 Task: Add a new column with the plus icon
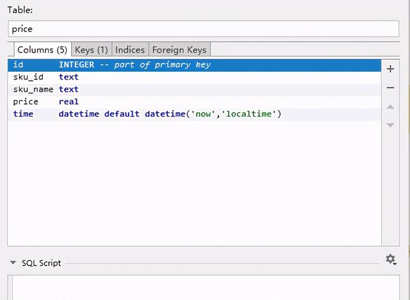(x=390, y=69)
